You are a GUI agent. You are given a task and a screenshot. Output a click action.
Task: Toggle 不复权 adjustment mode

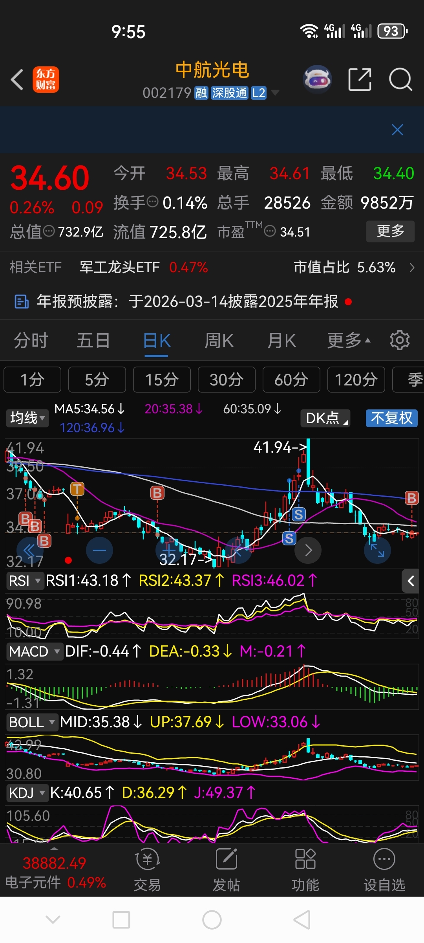pos(391,418)
